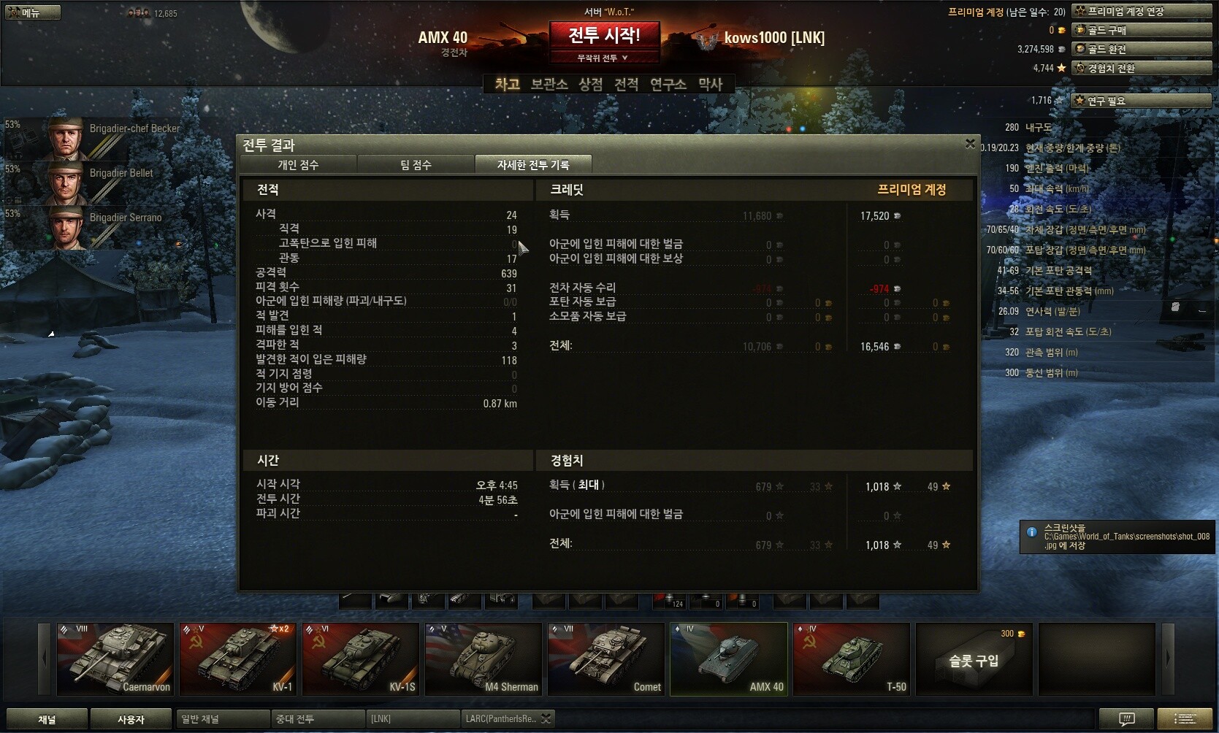The height and width of the screenshot is (733, 1219).
Task: Click the gold purchase button 골드 구매
Action: [x=1142, y=30]
